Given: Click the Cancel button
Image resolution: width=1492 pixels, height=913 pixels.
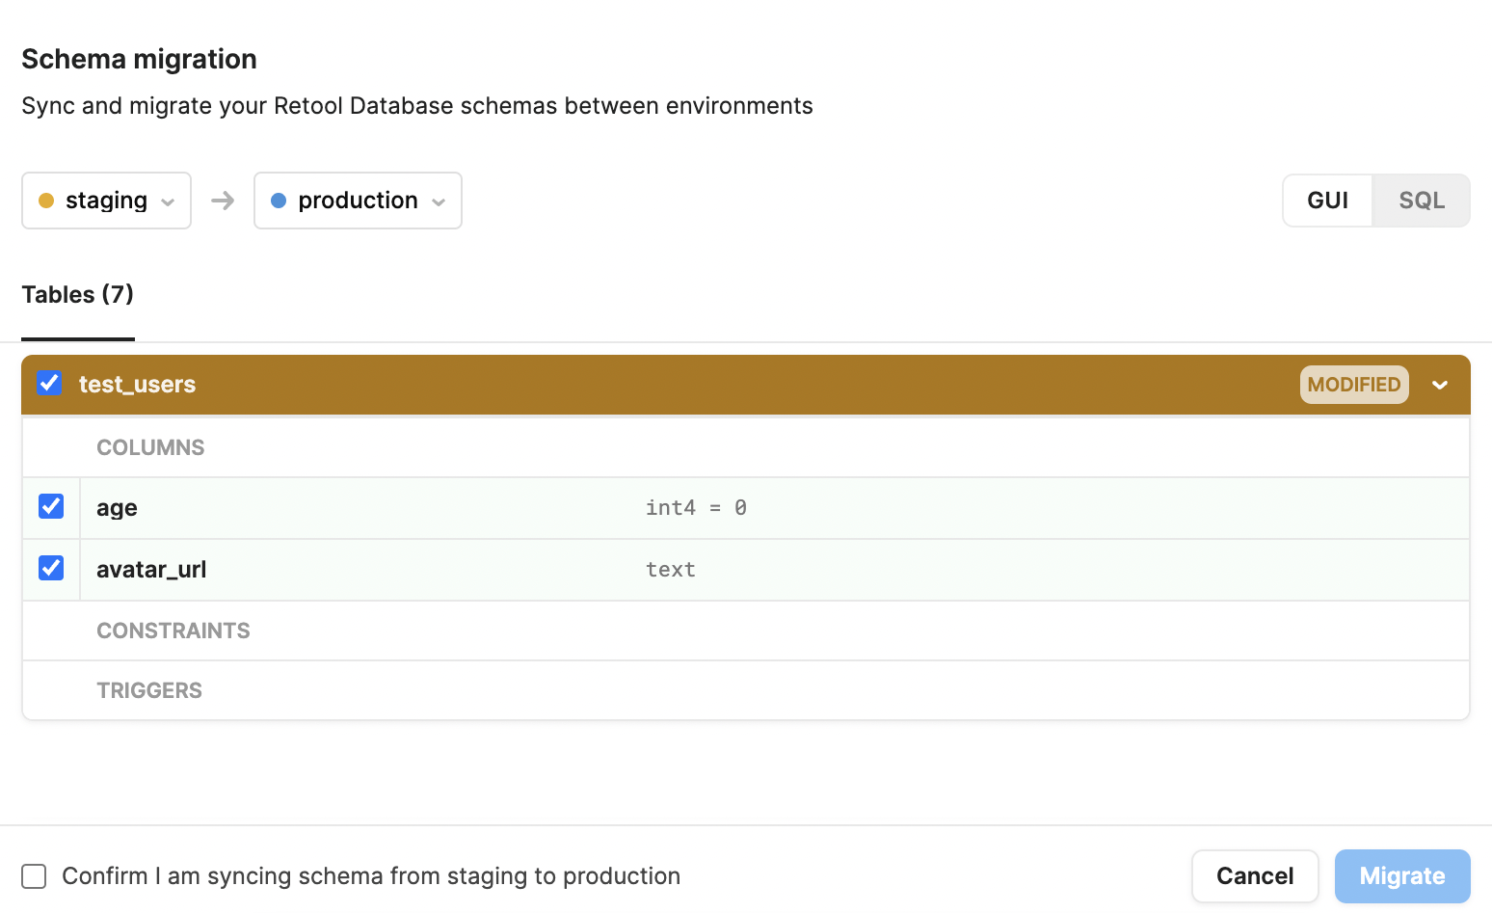Looking at the screenshot, I should tap(1255, 876).
